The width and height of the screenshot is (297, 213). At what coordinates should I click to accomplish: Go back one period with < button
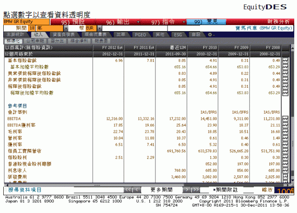click(x=136, y=190)
